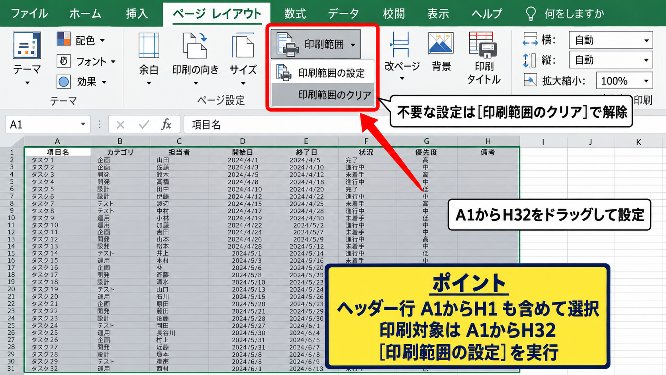This screenshot has width=666, height=375.
Task: Expand the フォント dropdown arrow
Action: 113,61
